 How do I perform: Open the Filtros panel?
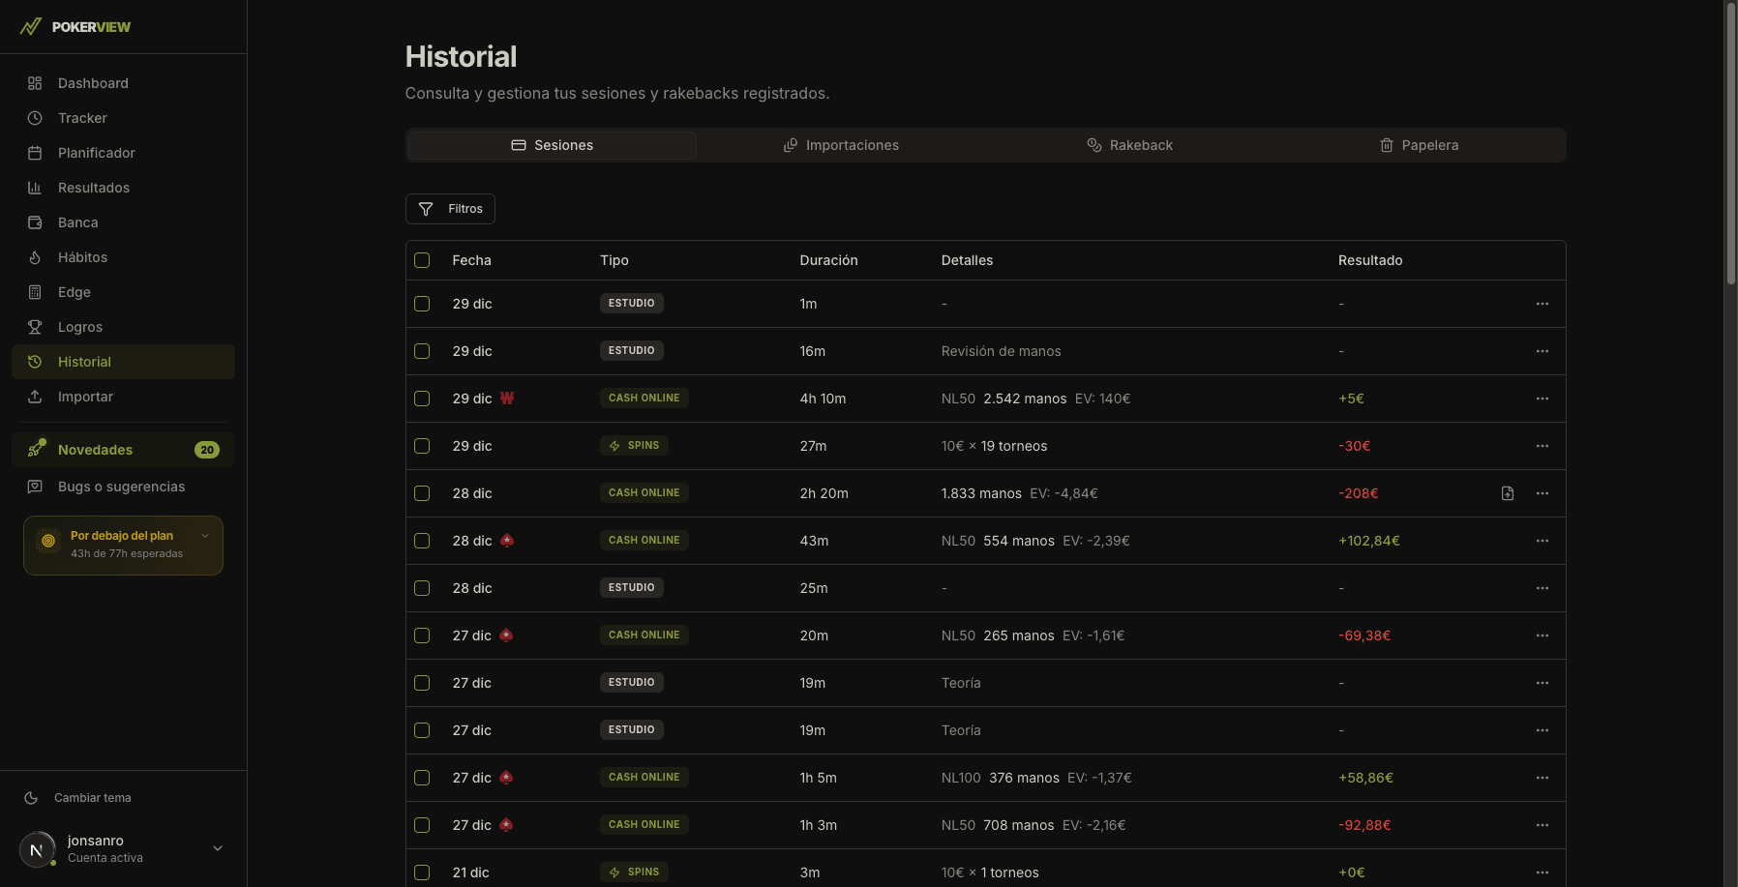(450, 208)
